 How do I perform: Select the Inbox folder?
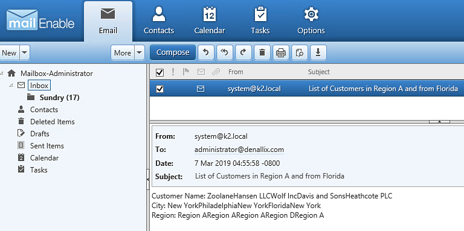(39, 86)
